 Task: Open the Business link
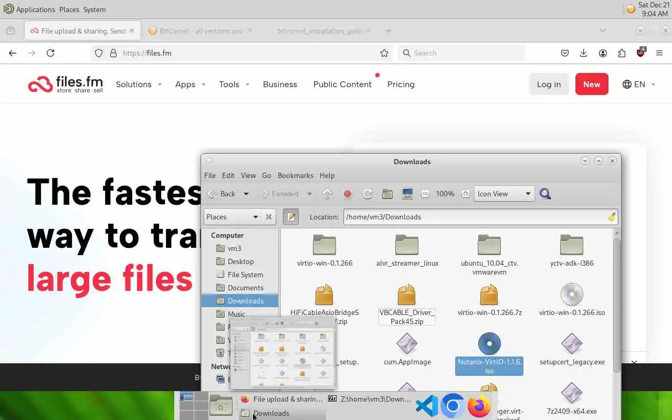(x=280, y=84)
